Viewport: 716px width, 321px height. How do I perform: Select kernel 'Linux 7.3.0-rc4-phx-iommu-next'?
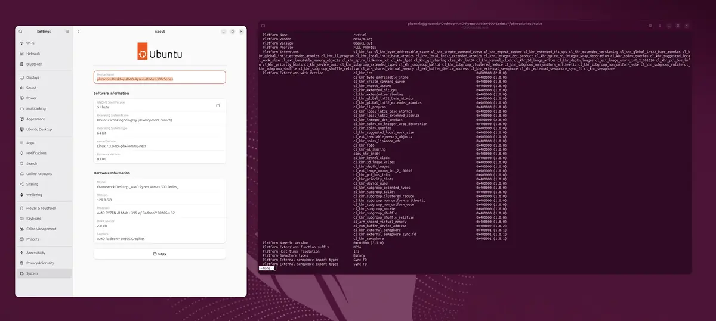tap(122, 145)
